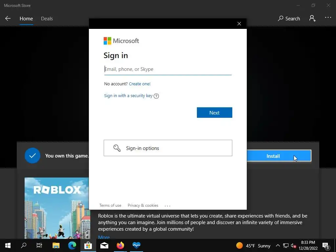Screen dimensions: 336x252
Task: Close the Microsoft Store window
Action: tap(328, 5)
